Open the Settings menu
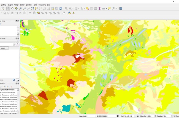The image size is (179, 118). 4,5
